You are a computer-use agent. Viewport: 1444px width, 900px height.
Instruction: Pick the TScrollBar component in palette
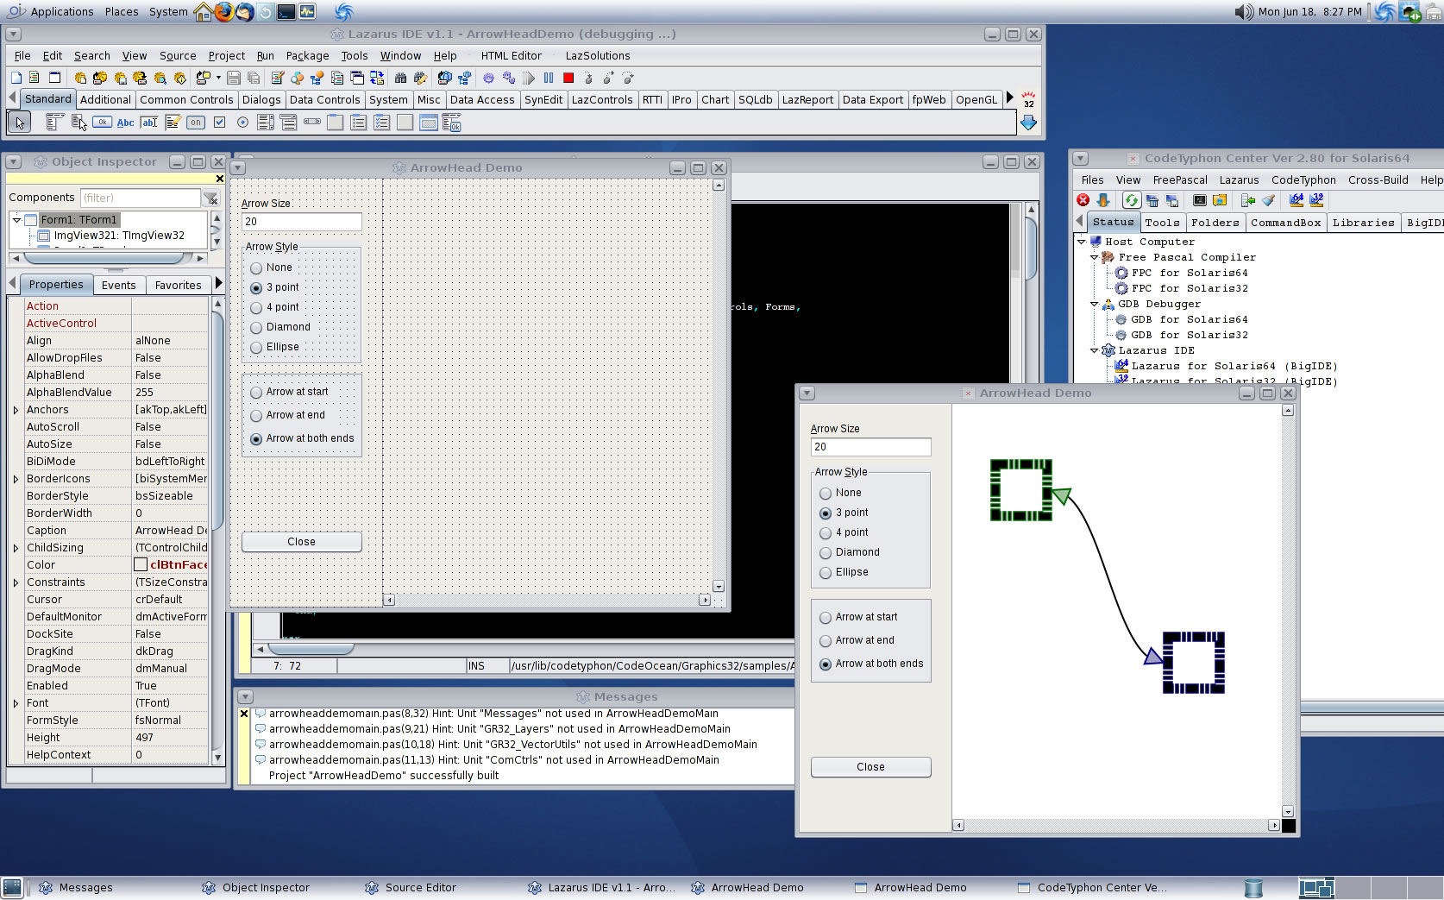312,123
